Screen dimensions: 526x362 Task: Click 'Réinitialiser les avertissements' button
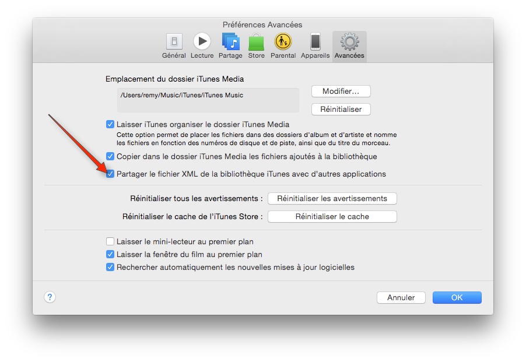pos(332,198)
